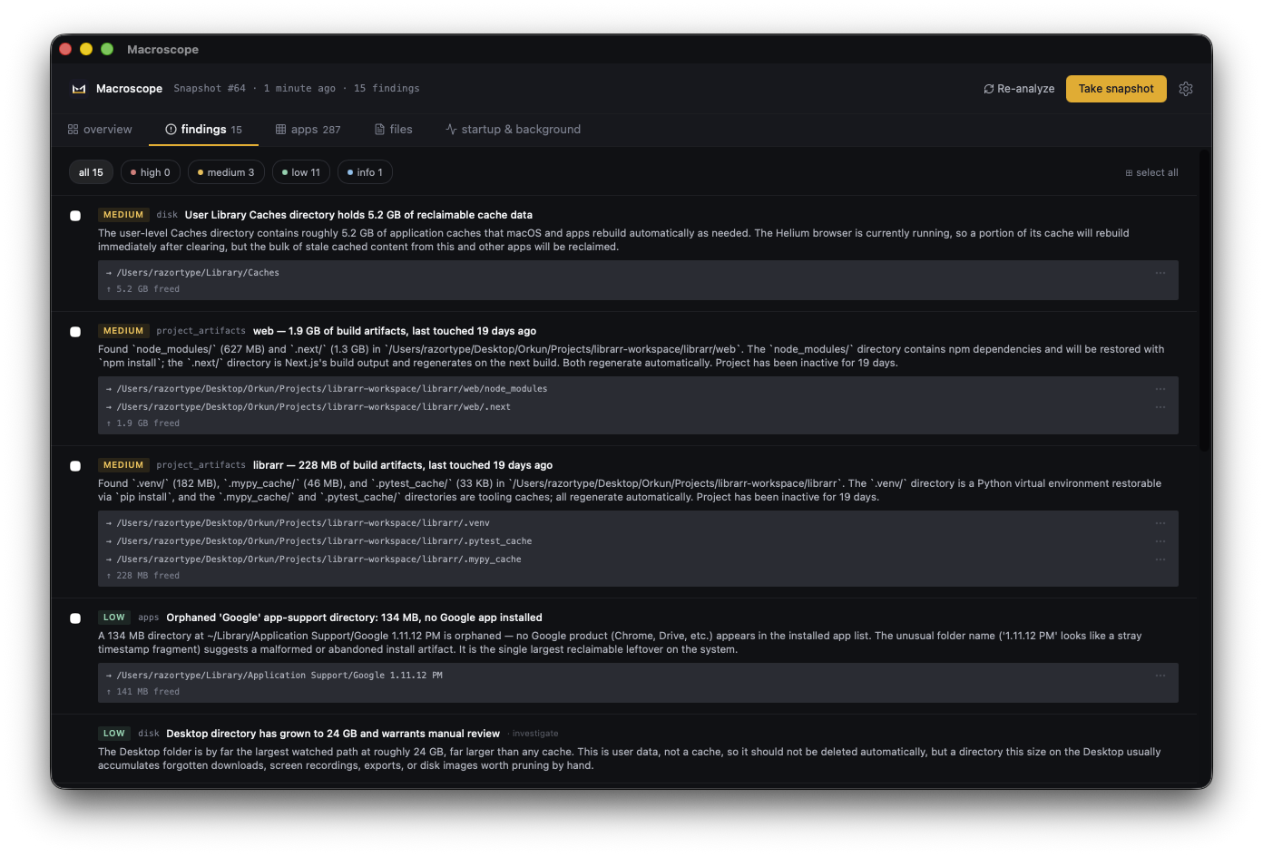Click the findings list scrollbar
1263x856 pixels.
tap(1204, 301)
